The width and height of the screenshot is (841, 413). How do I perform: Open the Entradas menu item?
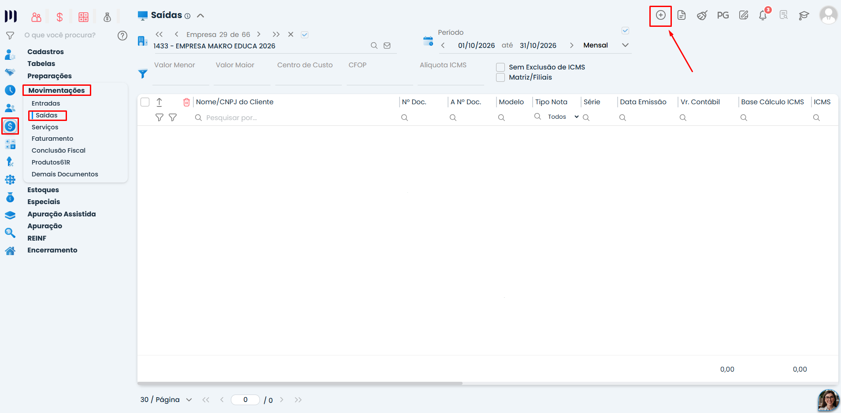coord(46,103)
